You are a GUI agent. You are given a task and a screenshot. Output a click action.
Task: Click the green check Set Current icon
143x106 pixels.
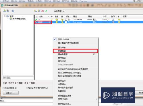(x=46, y=11)
